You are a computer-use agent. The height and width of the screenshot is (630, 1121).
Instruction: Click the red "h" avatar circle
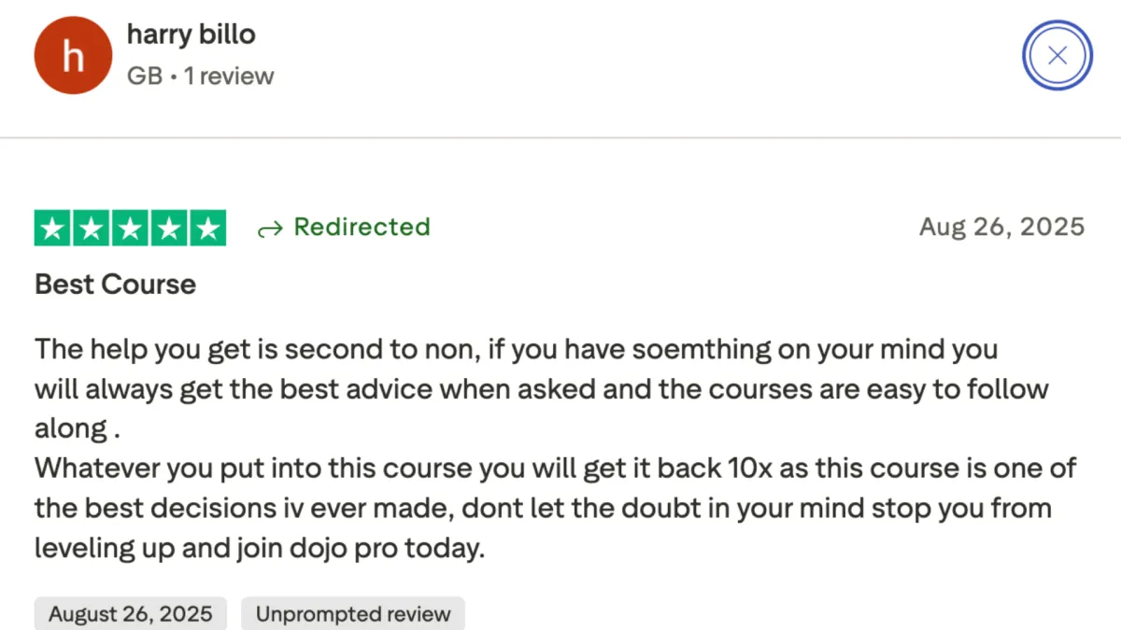click(x=73, y=55)
